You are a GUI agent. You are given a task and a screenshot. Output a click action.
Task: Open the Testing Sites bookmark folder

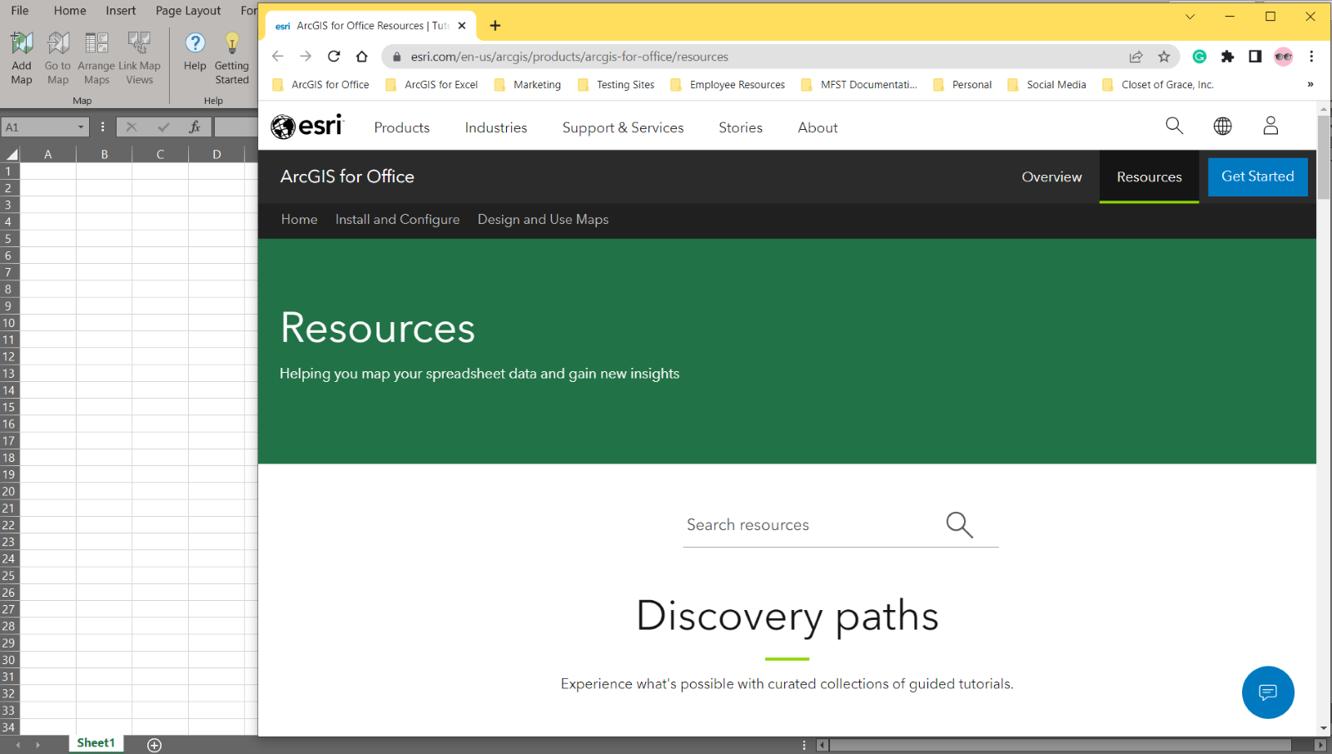616,85
